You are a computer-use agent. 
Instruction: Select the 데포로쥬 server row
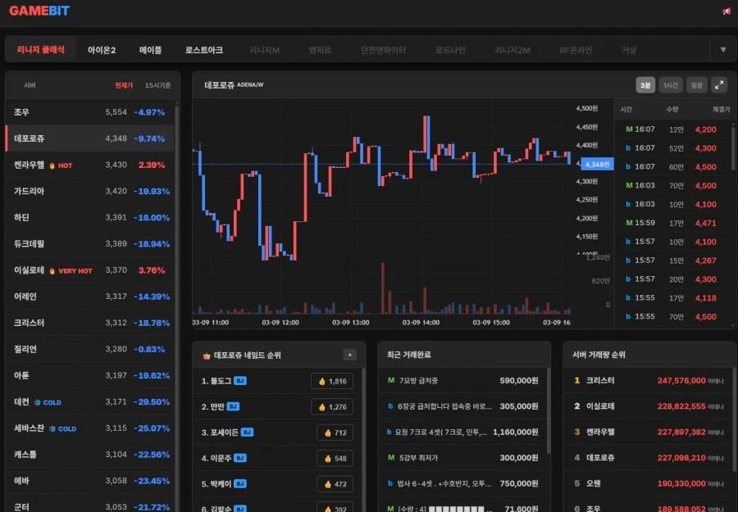tap(89, 138)
